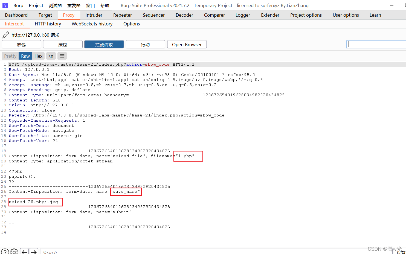Image resolution: width=406 pixels, height=254 pixels.
Task: Go to next search match arrow
Action: coord(34,252)
